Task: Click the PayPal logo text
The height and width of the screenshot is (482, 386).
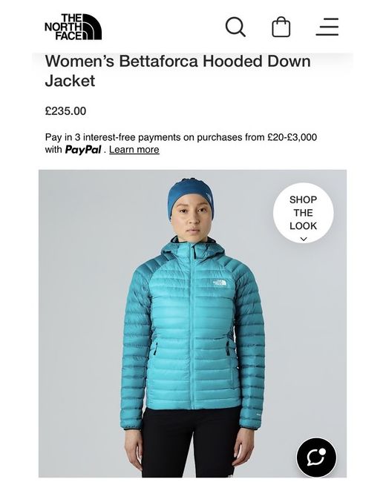Action: point(83,150)
